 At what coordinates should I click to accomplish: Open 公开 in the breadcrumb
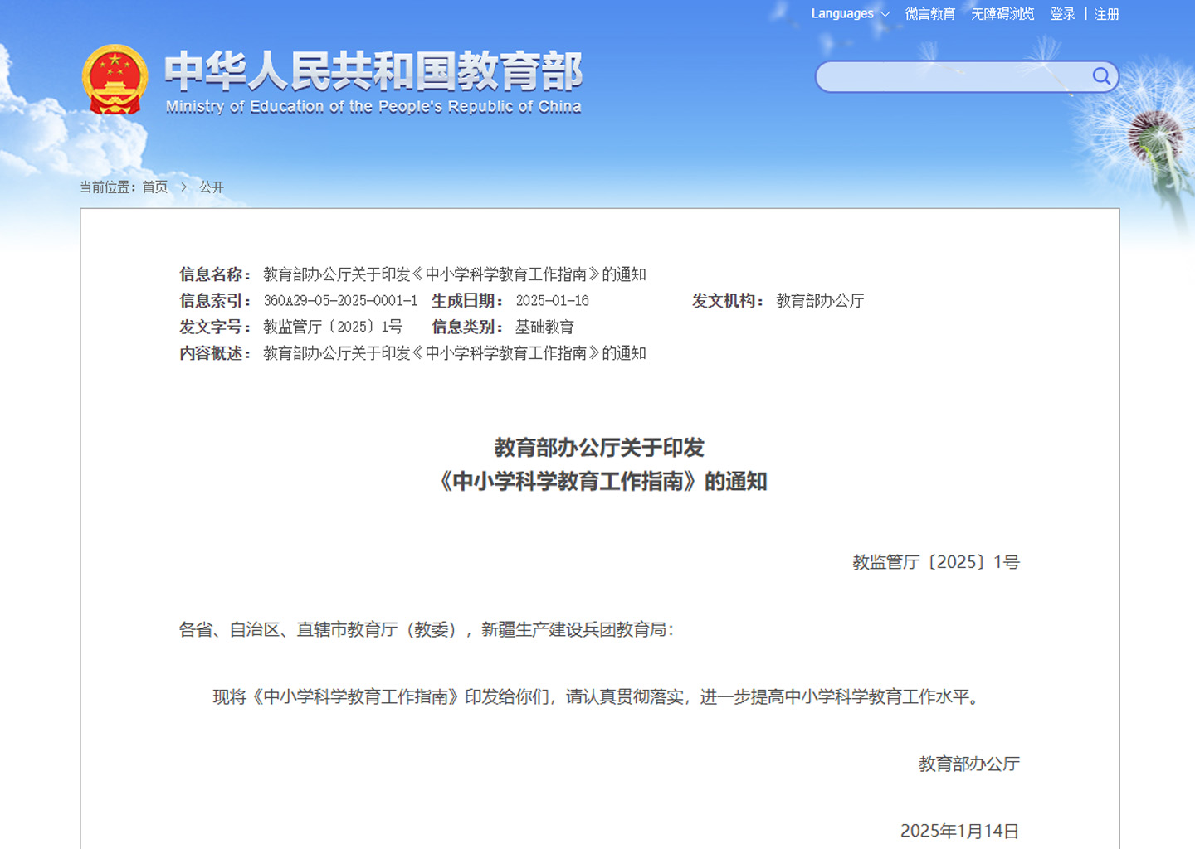[x=212, y=187]
